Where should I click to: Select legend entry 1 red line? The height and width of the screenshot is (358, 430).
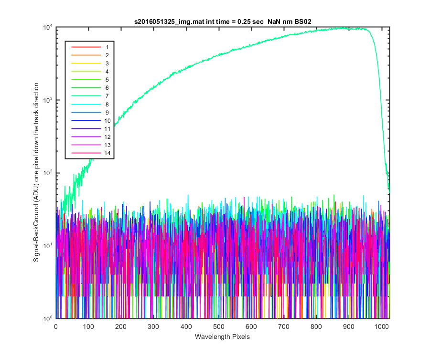pos(86,47)
